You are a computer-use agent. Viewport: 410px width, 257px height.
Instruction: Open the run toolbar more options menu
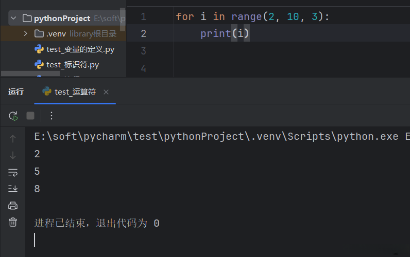pos(51,116)
